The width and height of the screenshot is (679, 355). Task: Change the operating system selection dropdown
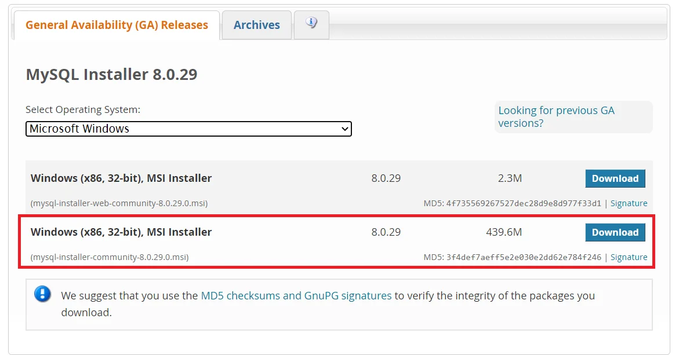[188, 129]
